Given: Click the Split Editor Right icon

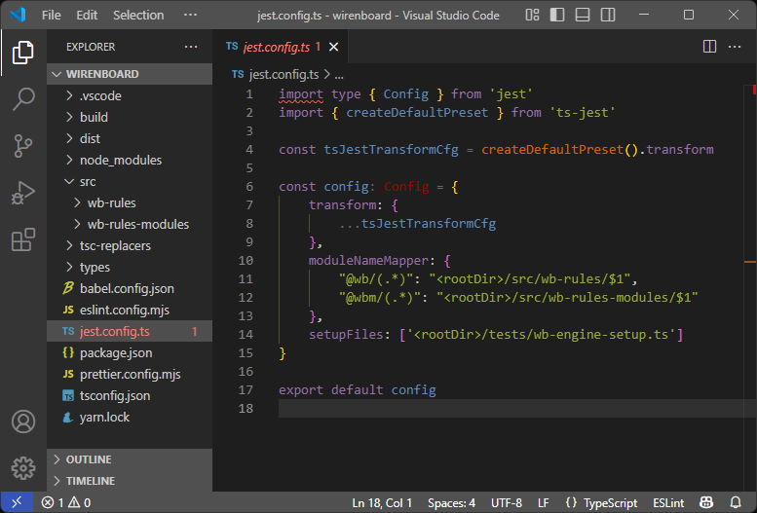Looking at the screenshot, I should click(x=710, y=47).
